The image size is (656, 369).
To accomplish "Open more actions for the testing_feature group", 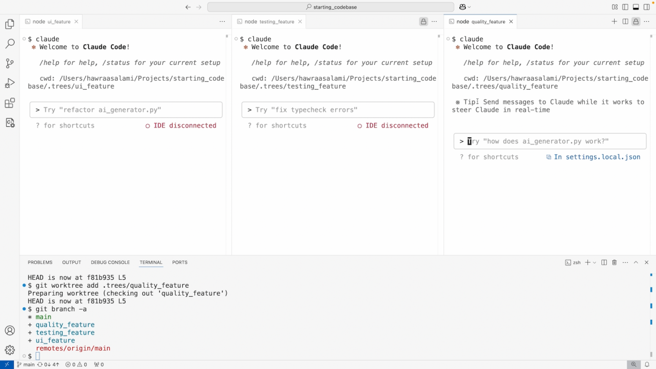I will (434, 21).
